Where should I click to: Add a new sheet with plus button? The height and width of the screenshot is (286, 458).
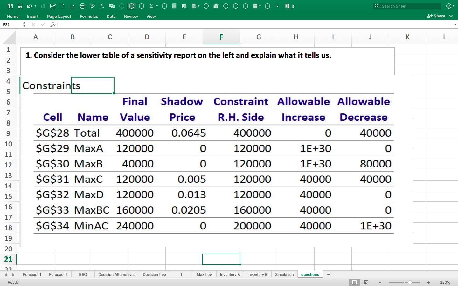(x=329, y=275)
